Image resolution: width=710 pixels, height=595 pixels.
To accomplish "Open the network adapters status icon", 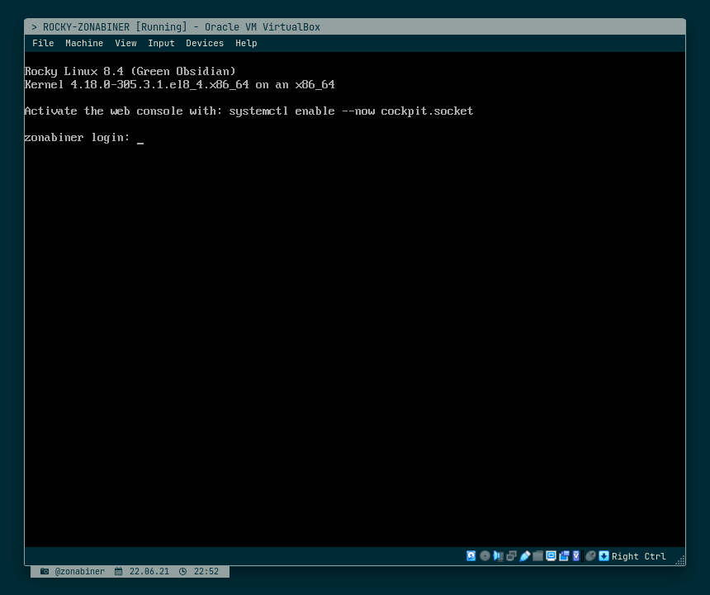I will point(512,555).
